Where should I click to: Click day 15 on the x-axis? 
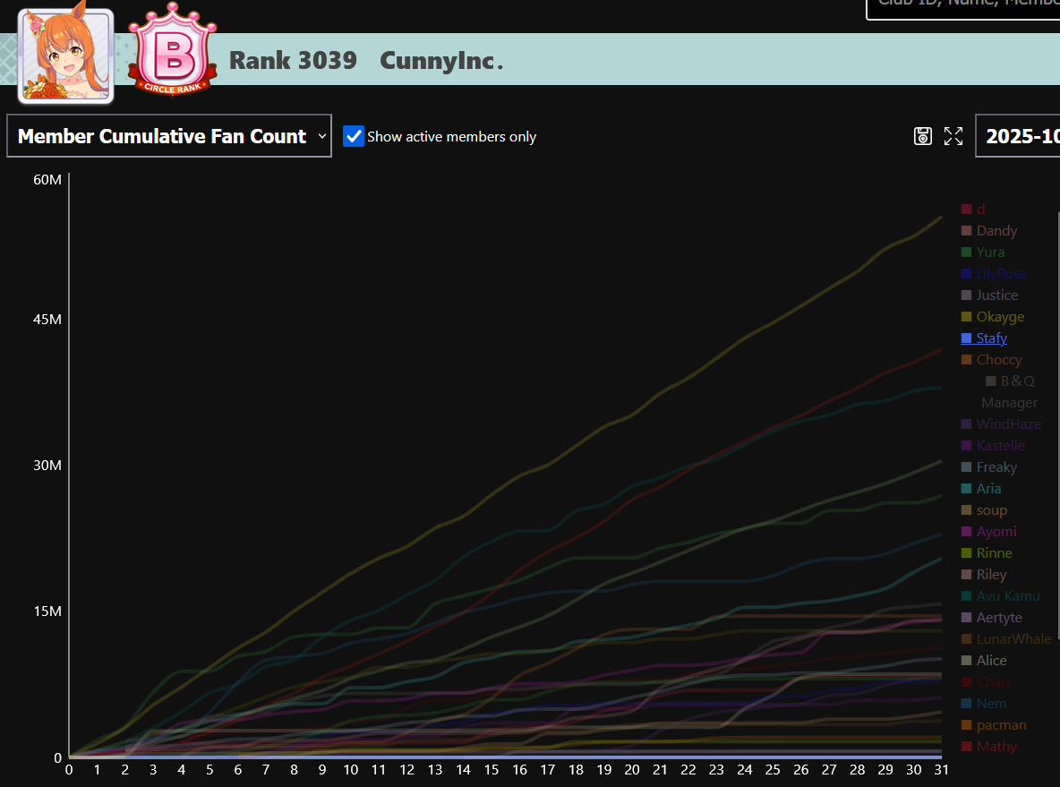[492, 769]
